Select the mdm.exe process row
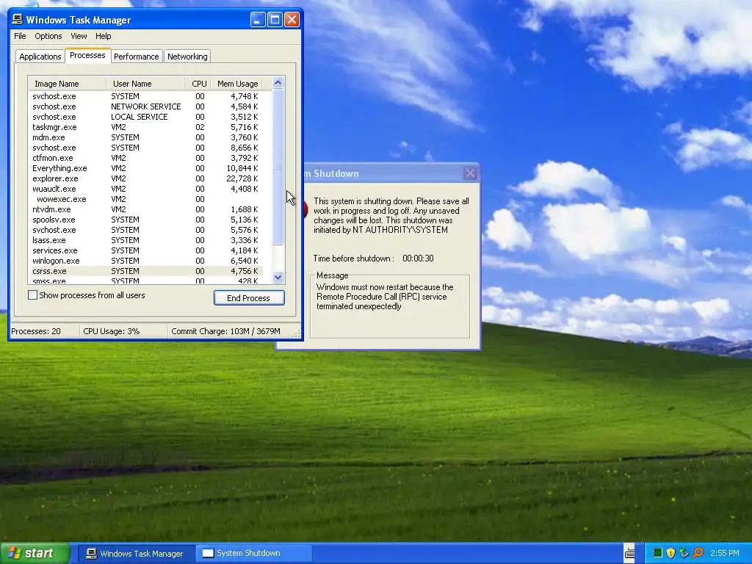Viewport: 752px width, 564px height. (x=145, y=137)
